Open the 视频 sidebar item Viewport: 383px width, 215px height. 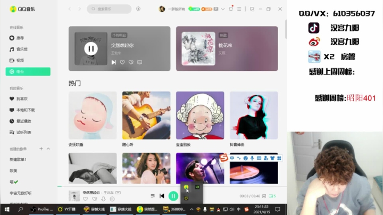pyautogui.click(x=16, y=60)
